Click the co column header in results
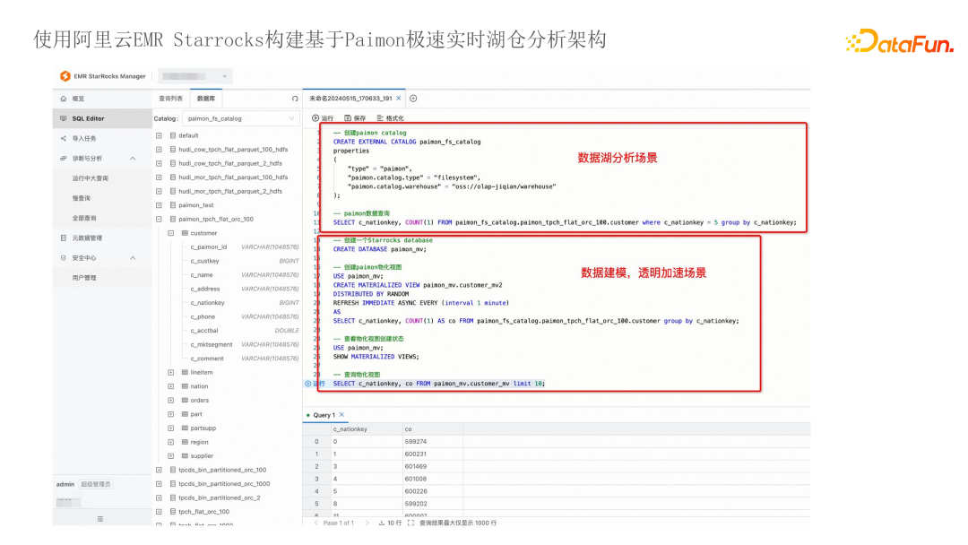 coord(408,429)
